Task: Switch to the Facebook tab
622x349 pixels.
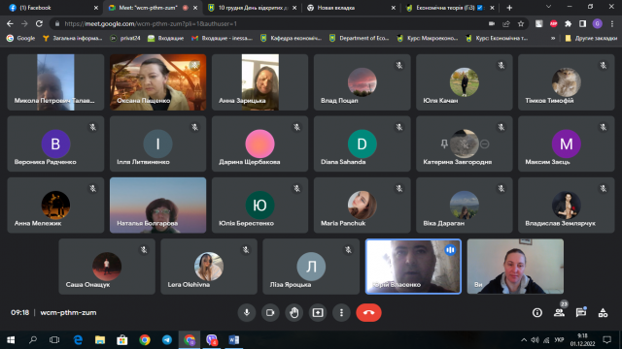Action: pos(53,8)
